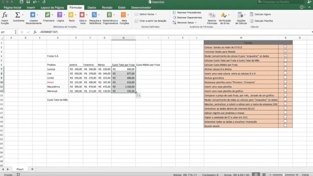
Task: Check the box for Formatar Dados para Moeda
Action: [285, 51]
